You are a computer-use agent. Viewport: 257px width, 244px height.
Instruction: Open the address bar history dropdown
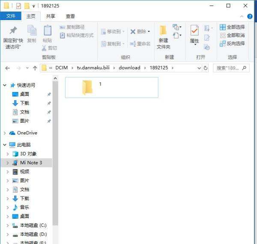click(199, 68)
